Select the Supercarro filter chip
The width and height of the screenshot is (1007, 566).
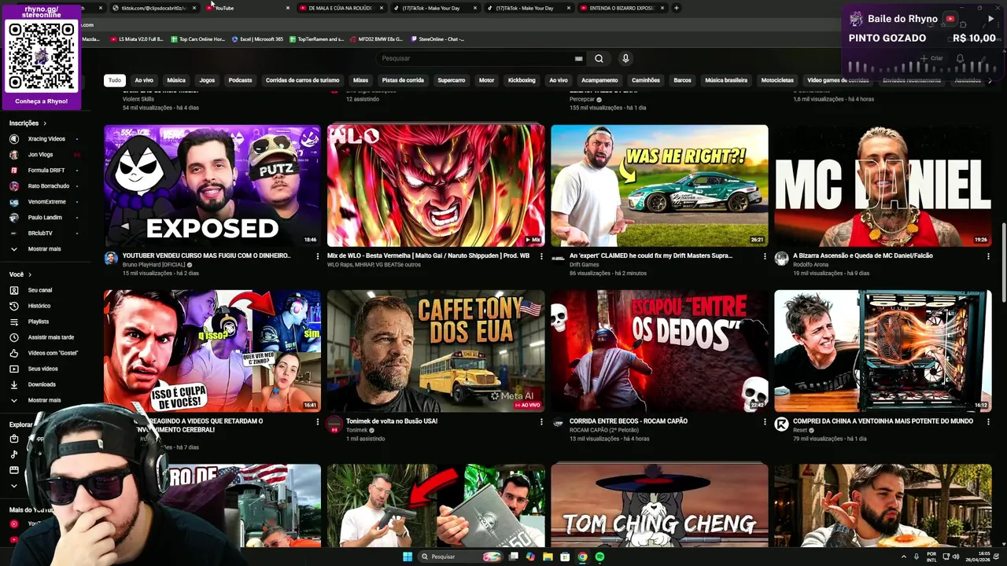click(x=452, y=80)
